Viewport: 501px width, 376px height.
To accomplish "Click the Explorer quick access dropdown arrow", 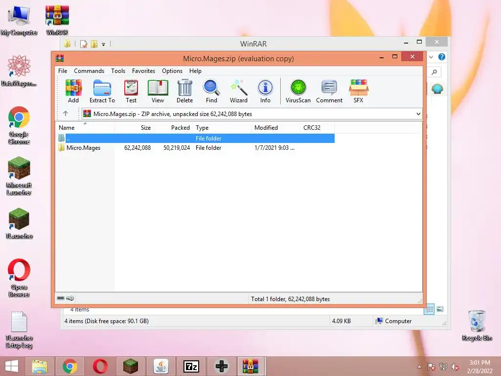I will coord(104,44).
